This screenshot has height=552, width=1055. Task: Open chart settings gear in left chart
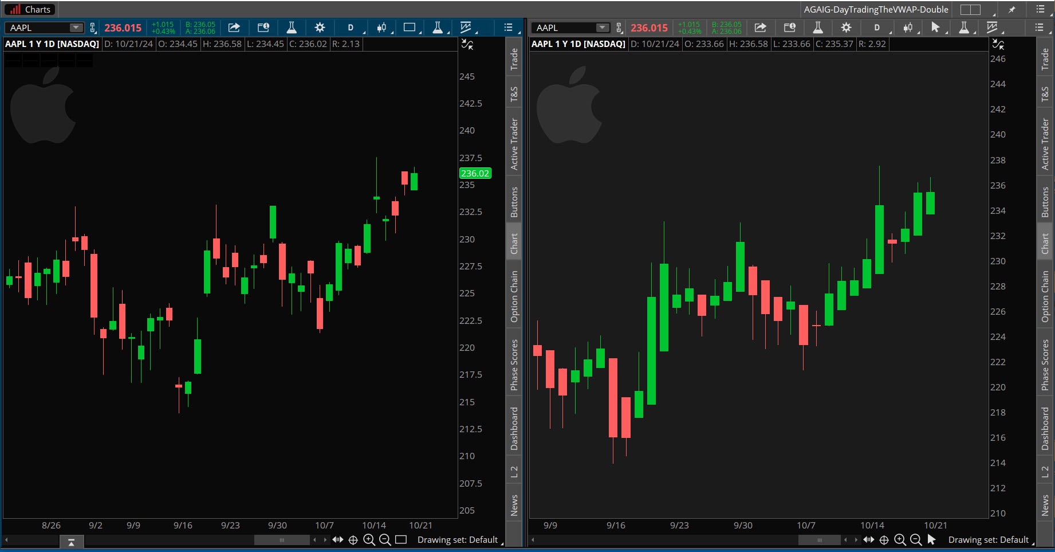320,28
